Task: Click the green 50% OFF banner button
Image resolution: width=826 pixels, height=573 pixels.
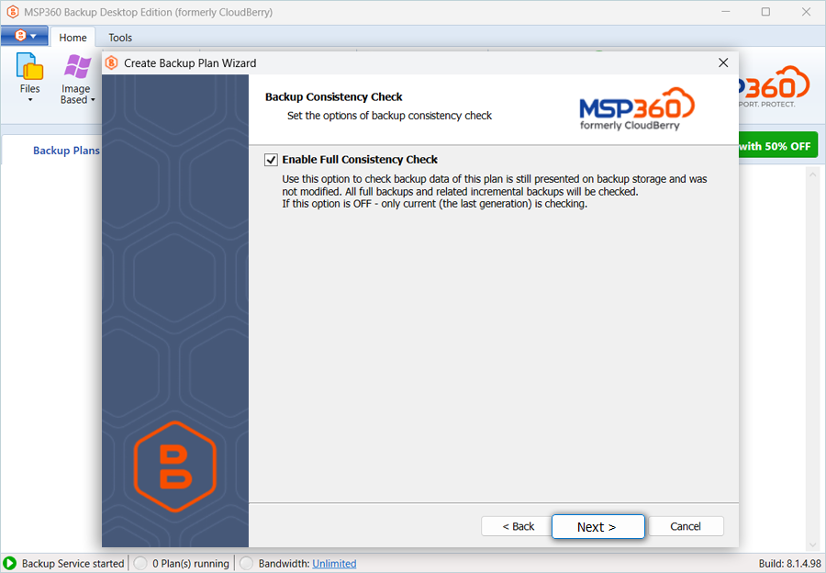Action: (x=776, y=146)
